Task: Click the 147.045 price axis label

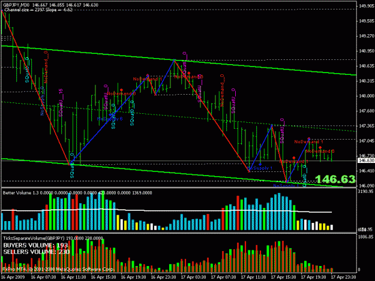Action: [x=366, y=141]
